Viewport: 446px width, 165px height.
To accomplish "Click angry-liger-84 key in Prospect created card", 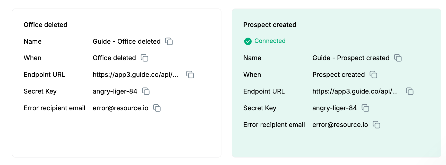I will click(x=334, y=108).
